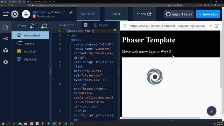Open the MJLinane user avatar
The height and width of the screenshot is (126, 224).
26,14
